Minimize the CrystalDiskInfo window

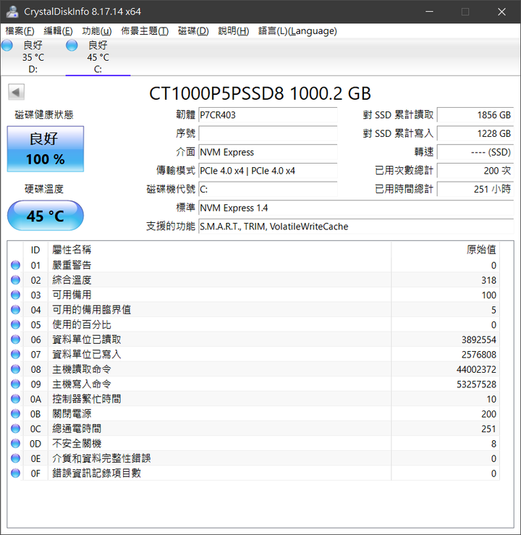pos(429,12)
